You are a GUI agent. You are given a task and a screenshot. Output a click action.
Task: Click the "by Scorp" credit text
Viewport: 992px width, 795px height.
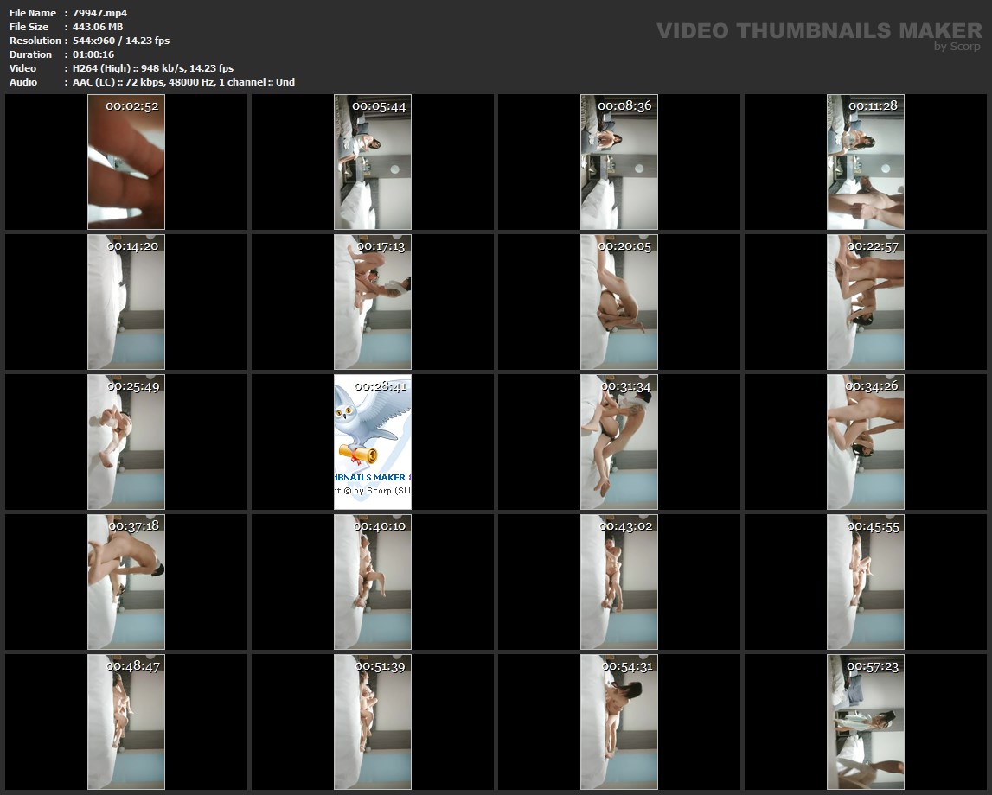[957, 47]
